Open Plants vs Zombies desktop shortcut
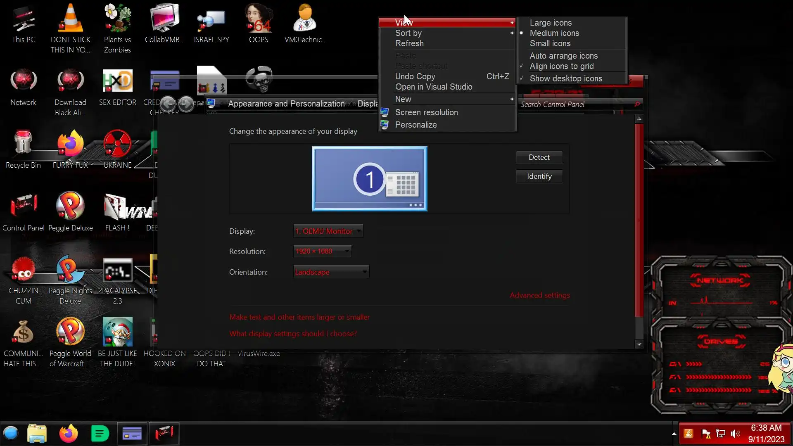The width and height of the screenshot is (793, 446). [x=117, y=19]
